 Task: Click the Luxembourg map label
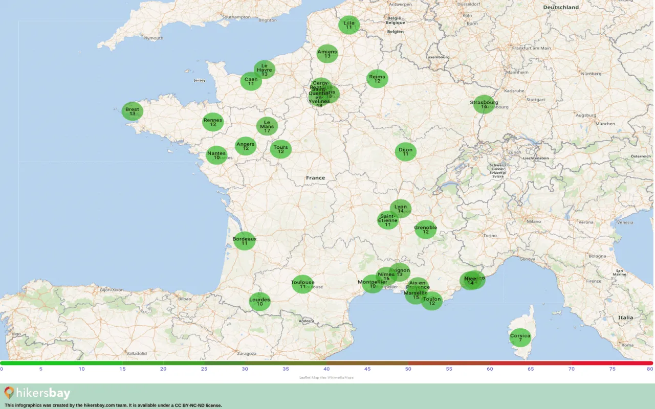pyautogui.click(x=437, y=57)
